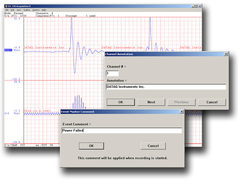Open the View menu
This screenshot has height=181, width=238.
[18, 10]
